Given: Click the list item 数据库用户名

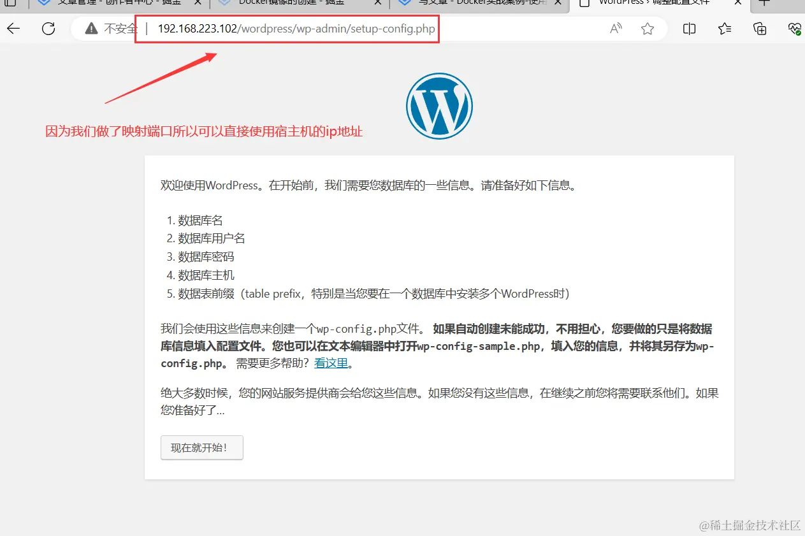Looking at the screenshot, I should click(212, 238).
